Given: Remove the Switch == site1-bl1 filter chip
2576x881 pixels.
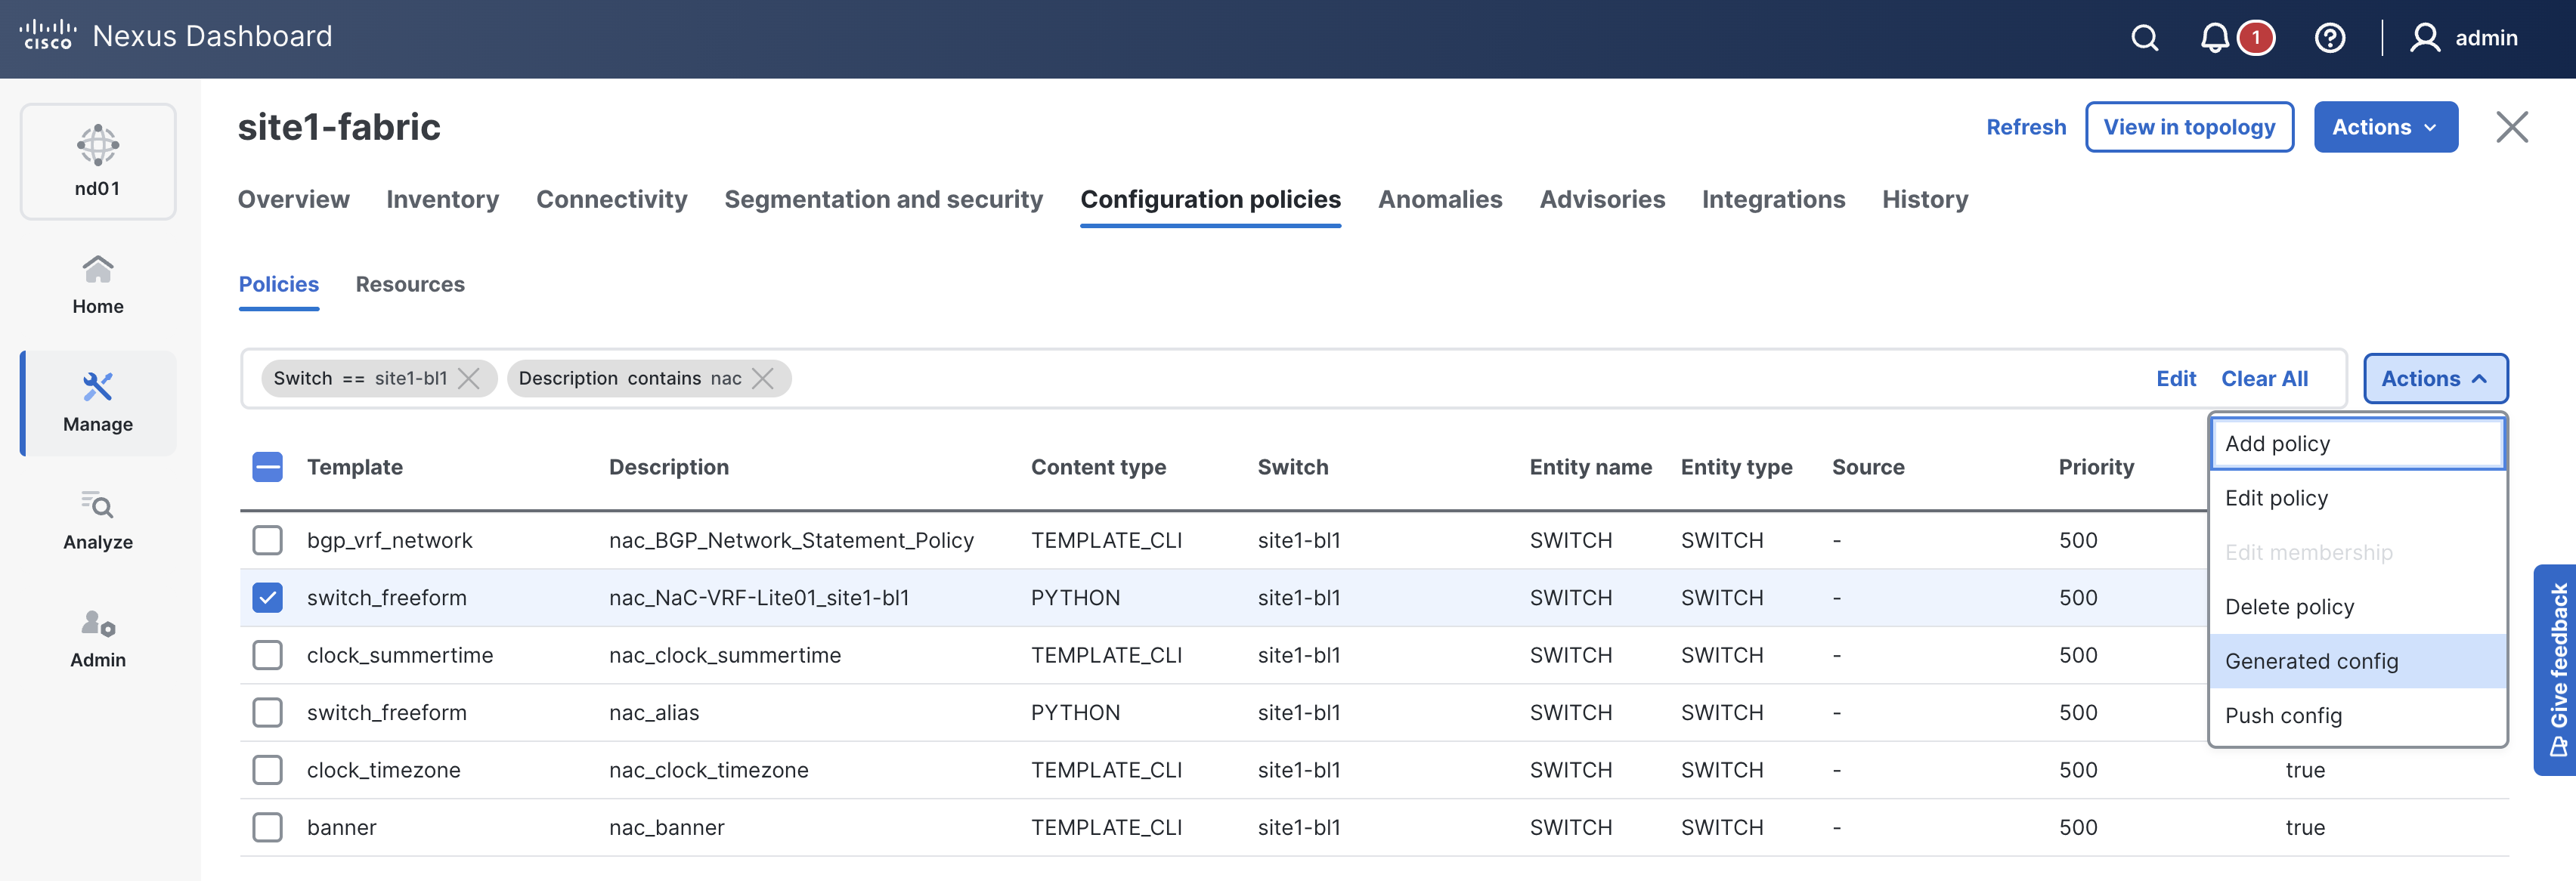Looking at the screenshot, I should tap(468, 378).
